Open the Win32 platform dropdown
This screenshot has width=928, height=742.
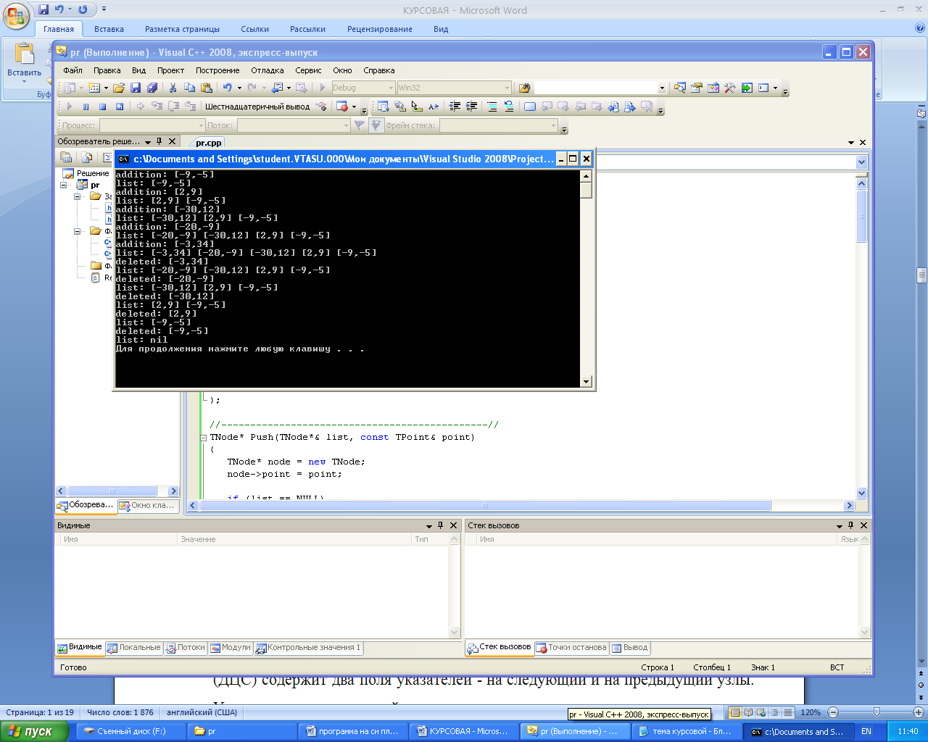tap(507, 88)
